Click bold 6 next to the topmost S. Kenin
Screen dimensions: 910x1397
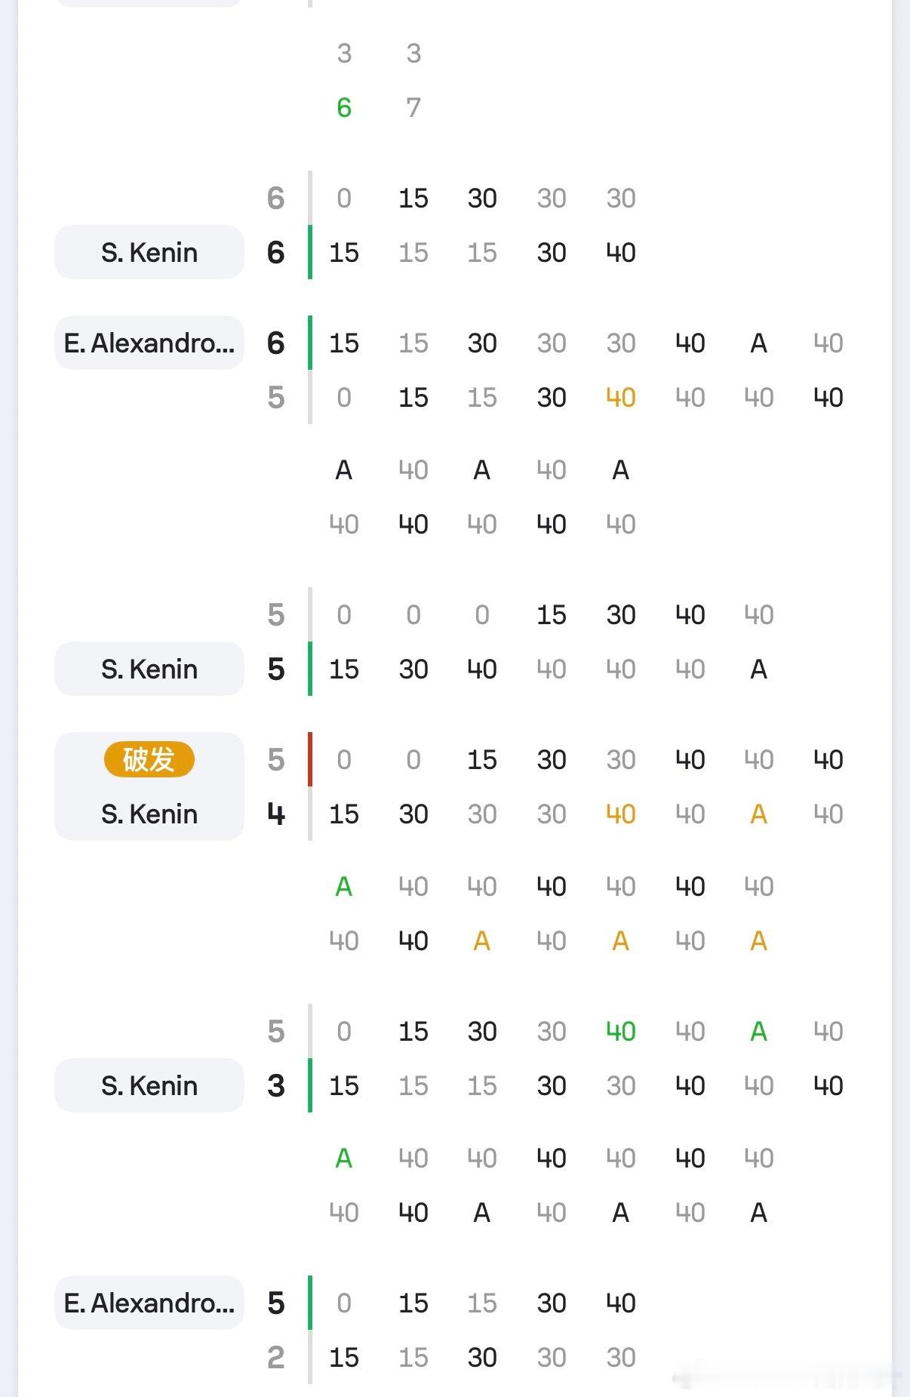coord(276,252)
